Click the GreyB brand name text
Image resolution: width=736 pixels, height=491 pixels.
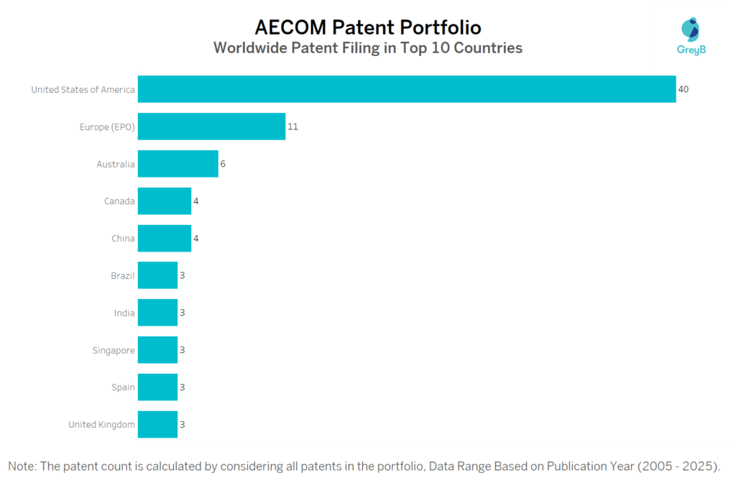point(690,50)
